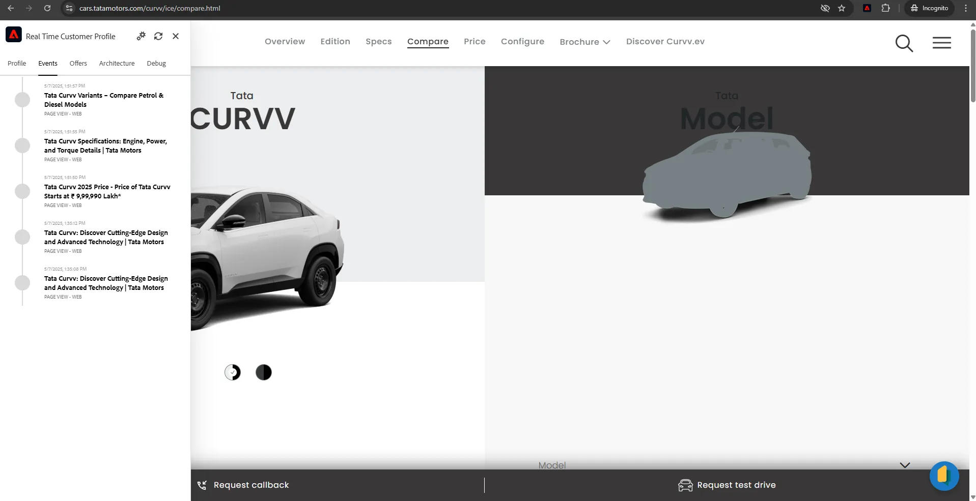The image size is (976, 501).
Task: Select Compare in the site navigation
Action: tap(428, 42)
